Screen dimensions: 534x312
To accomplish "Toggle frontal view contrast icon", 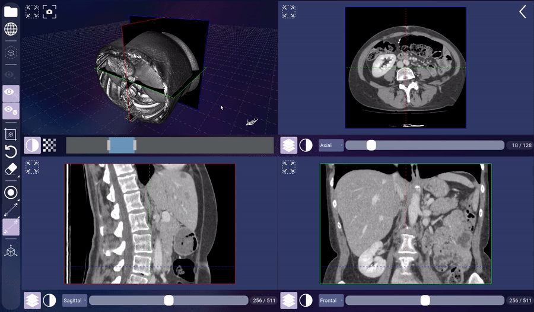I will click(x=306, y=300).
